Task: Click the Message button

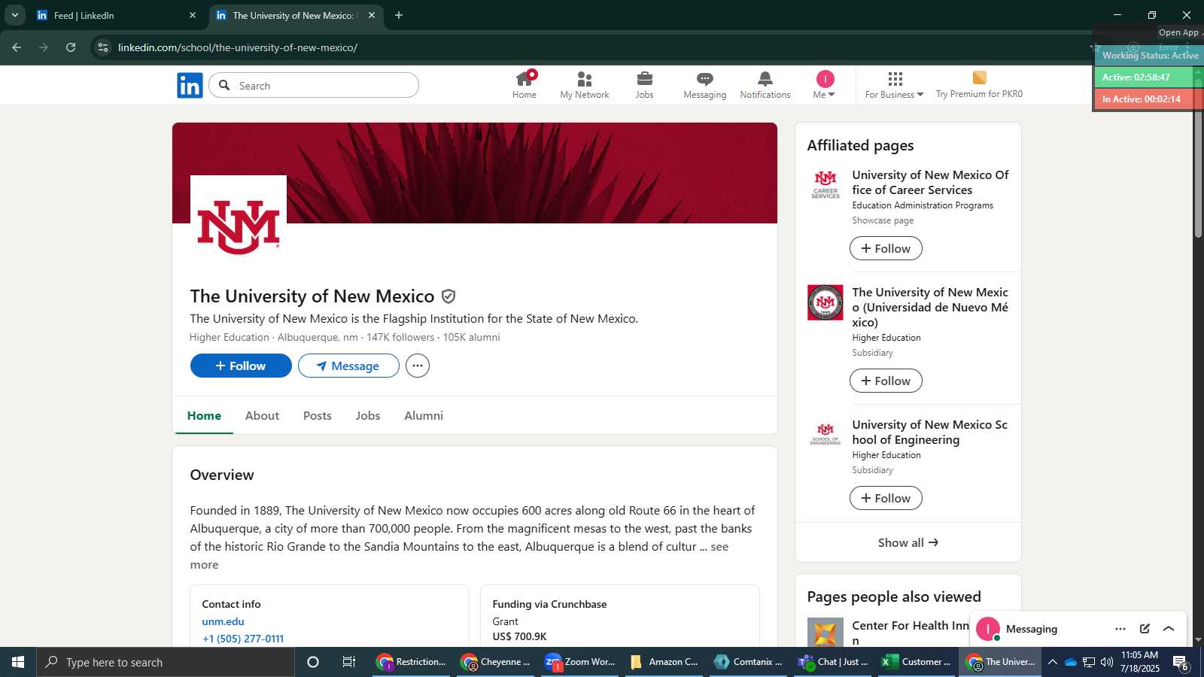Action: pos(348,366)
